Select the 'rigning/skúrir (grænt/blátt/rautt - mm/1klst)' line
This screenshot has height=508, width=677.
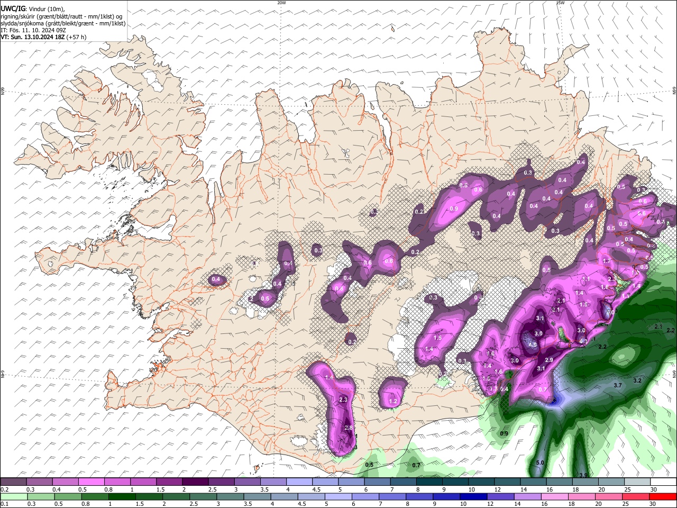(61, 16)
